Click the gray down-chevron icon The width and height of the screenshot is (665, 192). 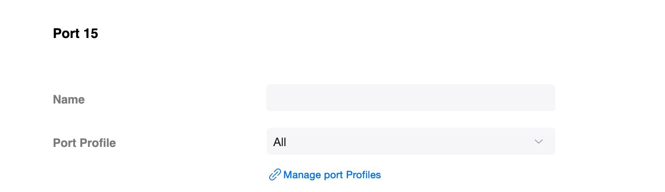[x=539, y=141]
